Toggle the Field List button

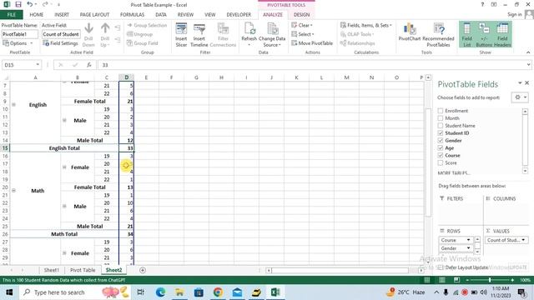pos(467,35)
